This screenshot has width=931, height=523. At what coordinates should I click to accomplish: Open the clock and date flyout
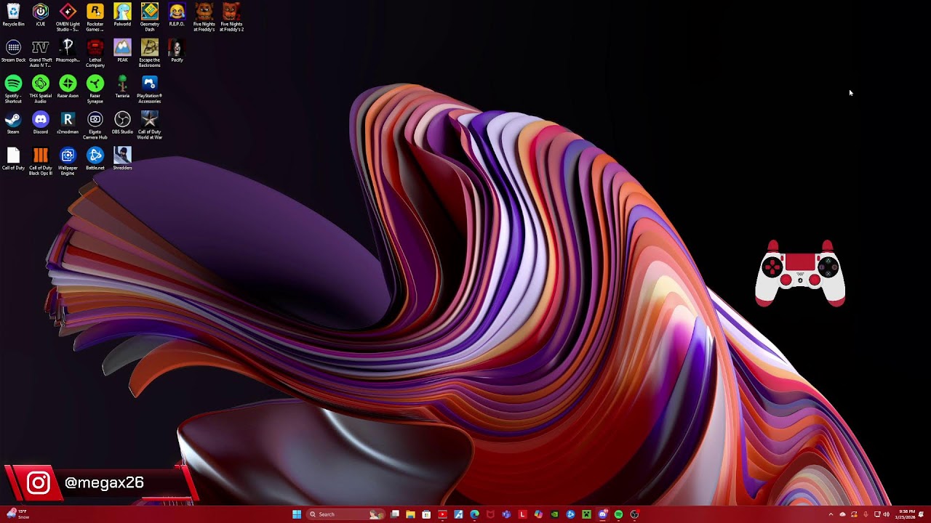pyautogui.click(x=906, y=514)
